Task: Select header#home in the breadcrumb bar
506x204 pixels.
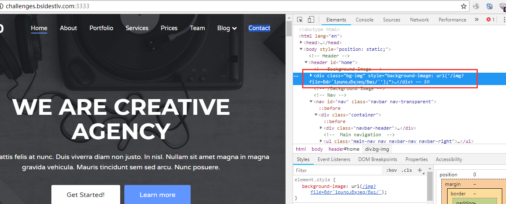Action: coord(344,149)
